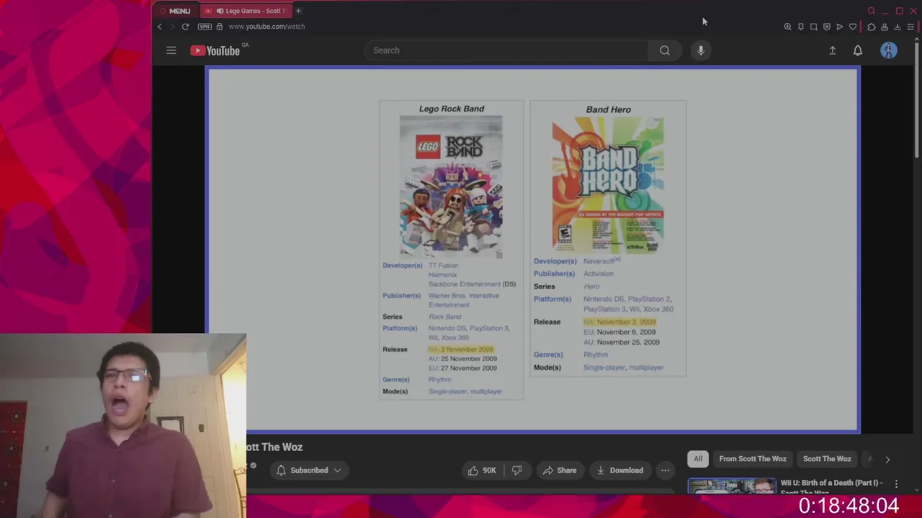Show more filter chips with right chevron
The height and width of the screenshot is (518, 922).
coord(887,459)
